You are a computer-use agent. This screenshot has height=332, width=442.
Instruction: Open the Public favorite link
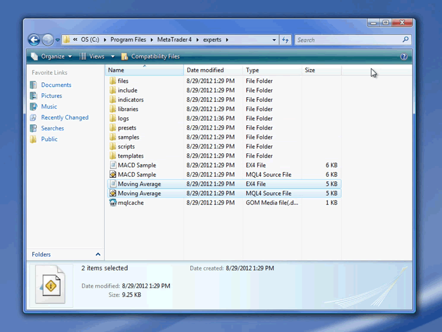pyautogui.click(x=49, y=139)
